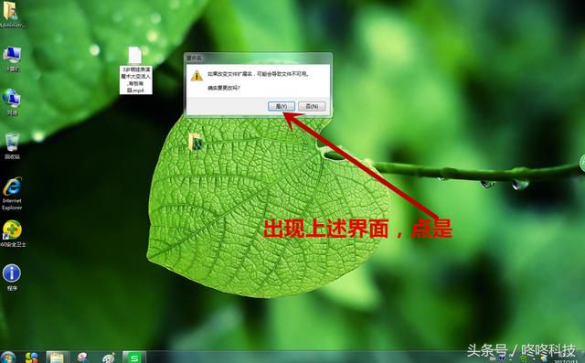Cancel the rename with 否(N) button

(312, 106)
